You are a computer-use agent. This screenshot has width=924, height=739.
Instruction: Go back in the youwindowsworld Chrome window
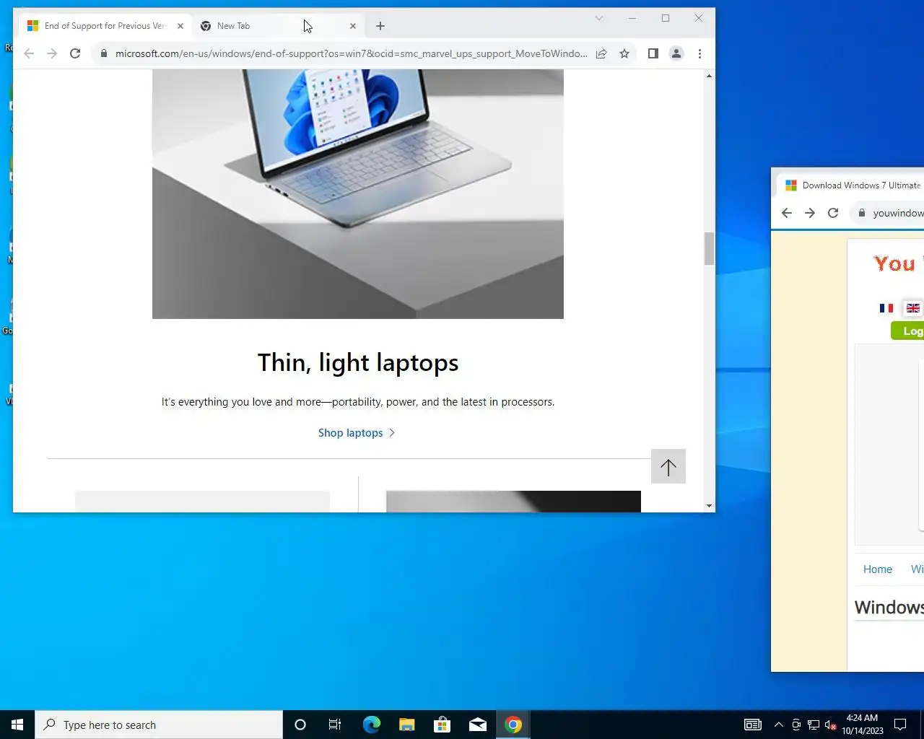(x=787, y=213)
